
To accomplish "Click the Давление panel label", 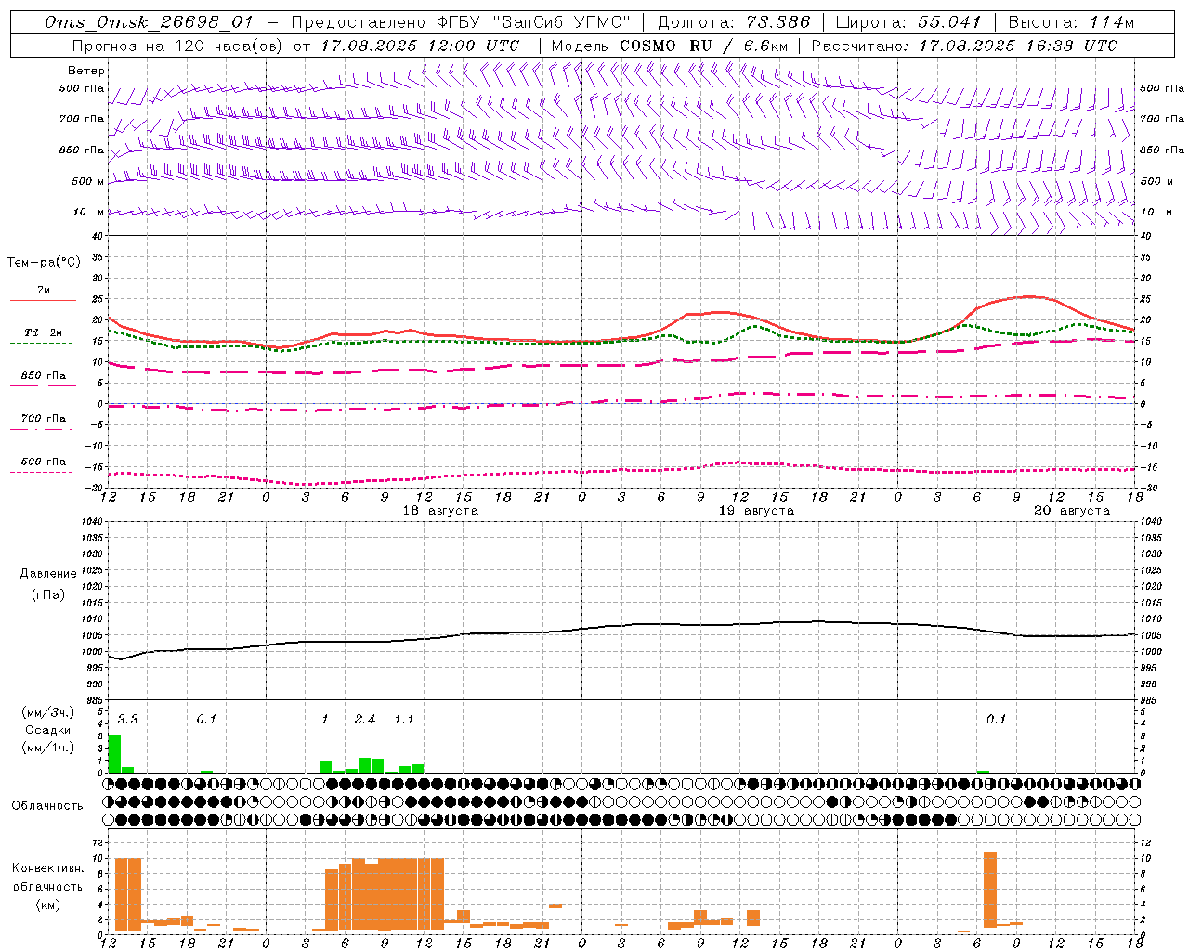I will [x=48, y=574].
